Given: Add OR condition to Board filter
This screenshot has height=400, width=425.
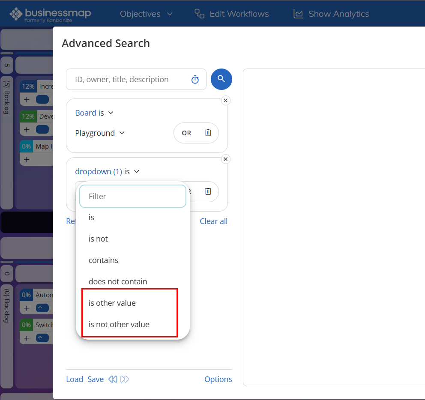Looking at the screenshot, I should 186,133.
